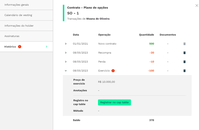Click the quantity 500
Viewport: 199px width, 130px height.
[x=152, y=44]
